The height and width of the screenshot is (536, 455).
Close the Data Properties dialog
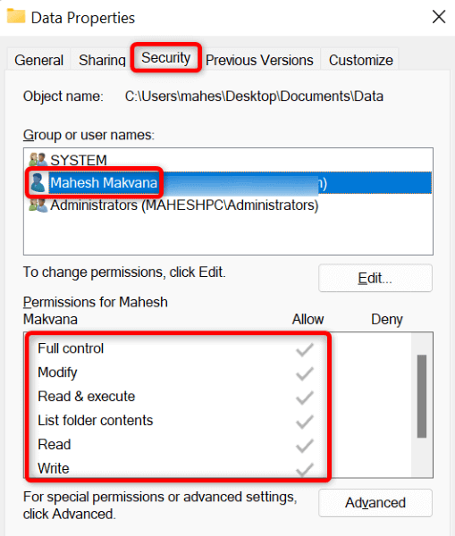pyautogui.click(x=439, y=17)
